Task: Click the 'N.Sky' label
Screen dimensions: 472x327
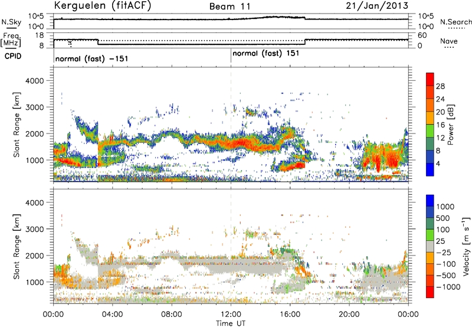Action: click(x=11, y=22)
